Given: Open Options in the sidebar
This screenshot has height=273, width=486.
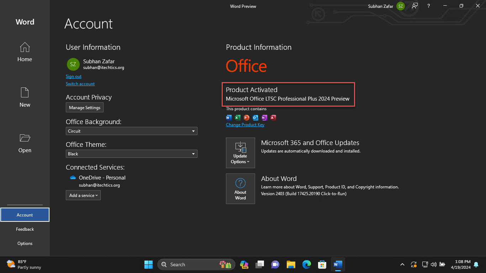Looking at the screenshot, I should point(25,243).
